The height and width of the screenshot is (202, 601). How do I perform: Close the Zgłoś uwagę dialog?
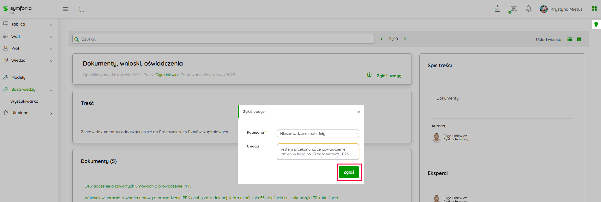[358, 112]
